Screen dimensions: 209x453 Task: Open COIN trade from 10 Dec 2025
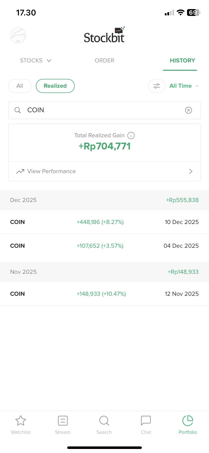pyautogui.click(x=104, y=222)
